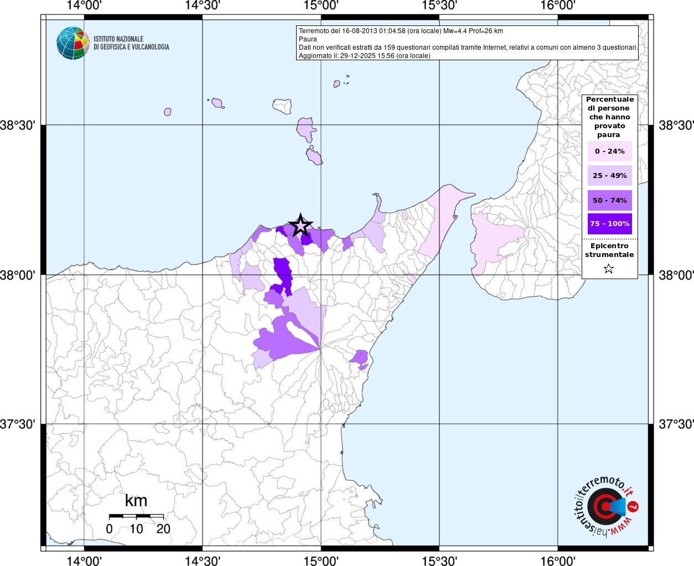Screen dimensions: 694x566
Task: Click the haisentitoilterremoto.it target logo
Action: 606,506
